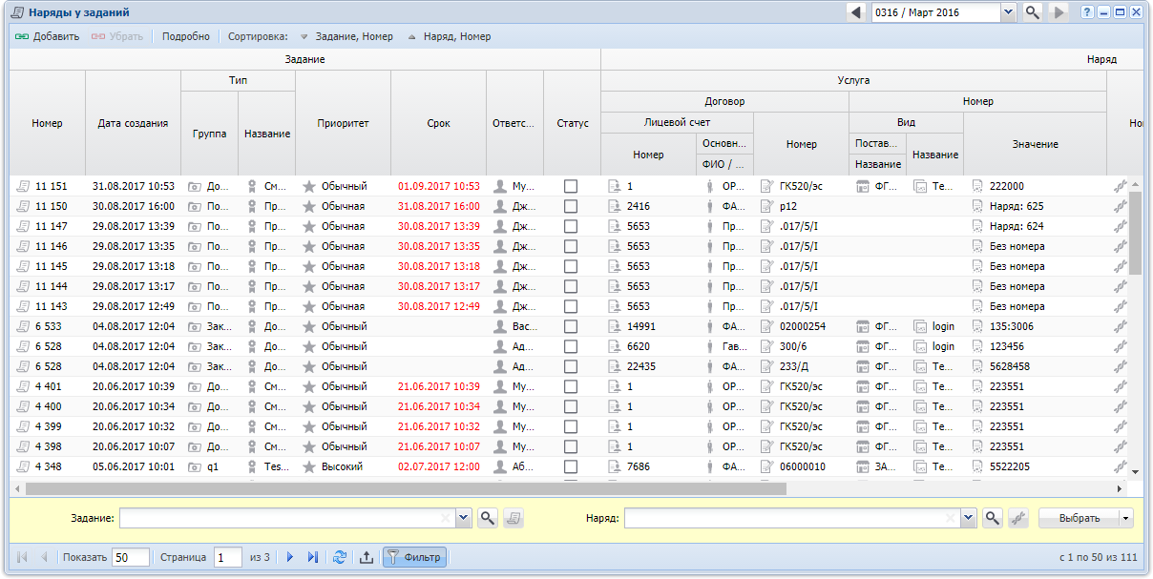Click Приоритет column header
The width and height of the screenshot is (1153, 579).
click(x=344, y=123)
